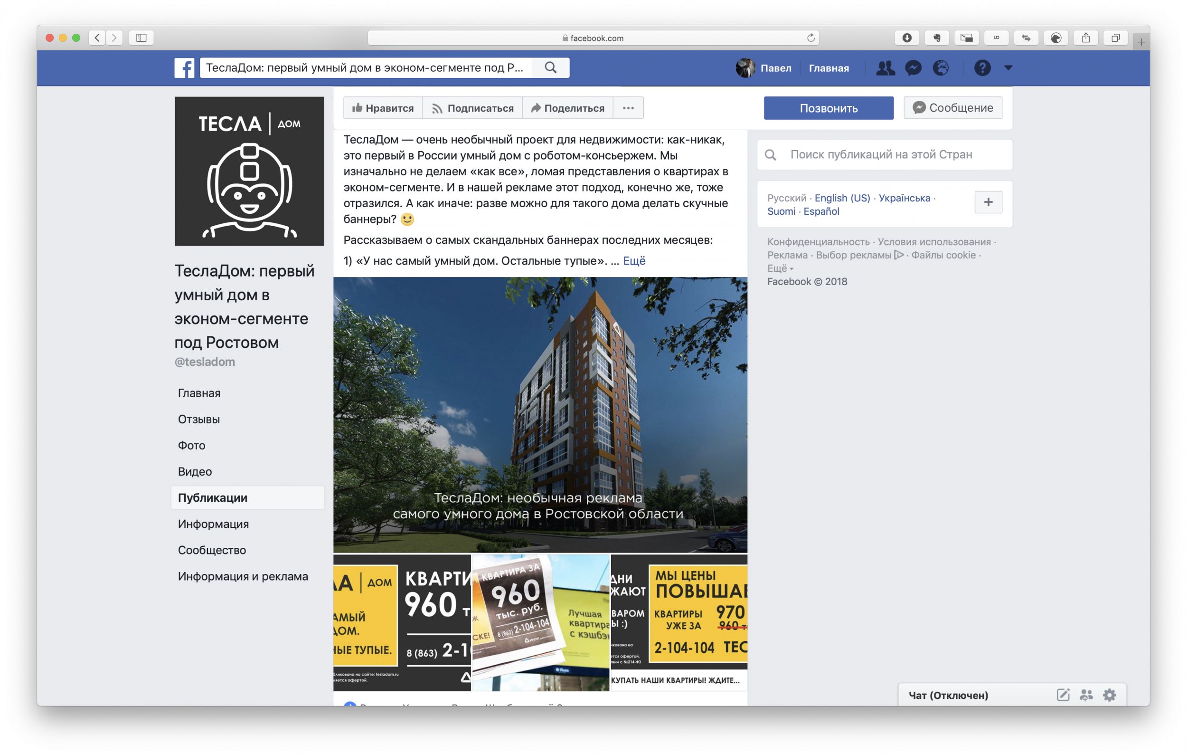Viewport: 1187px width, 755px height.
Task: Open the Выбор рекламы link
Action: (860, 255)
